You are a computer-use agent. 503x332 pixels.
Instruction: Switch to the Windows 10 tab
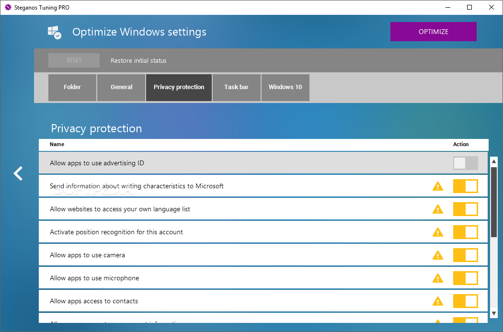point(285,87)
